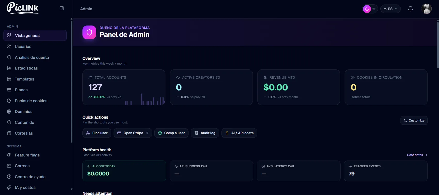439x195 pixels.
Task: Customize the quick actions
Action: click(414, 120)
